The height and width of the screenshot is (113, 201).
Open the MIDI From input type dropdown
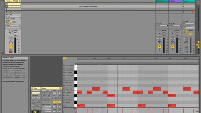coord(13,16)
